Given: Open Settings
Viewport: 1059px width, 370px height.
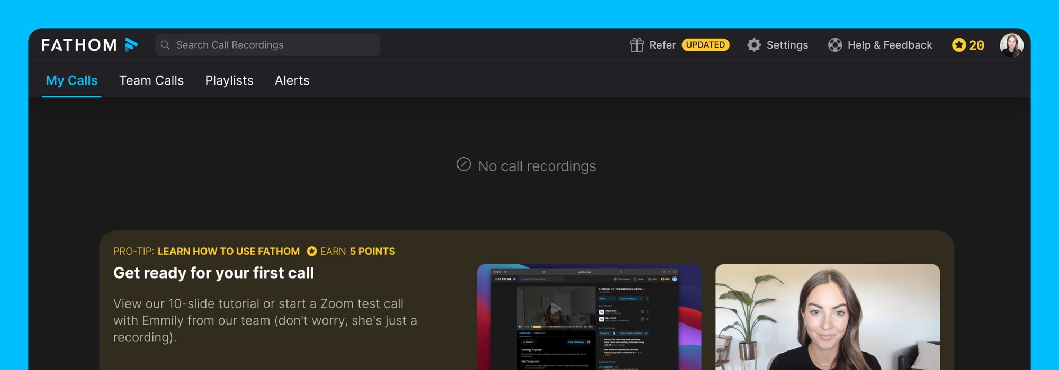Looking at the screenshot, I should (x=787, y=45).
